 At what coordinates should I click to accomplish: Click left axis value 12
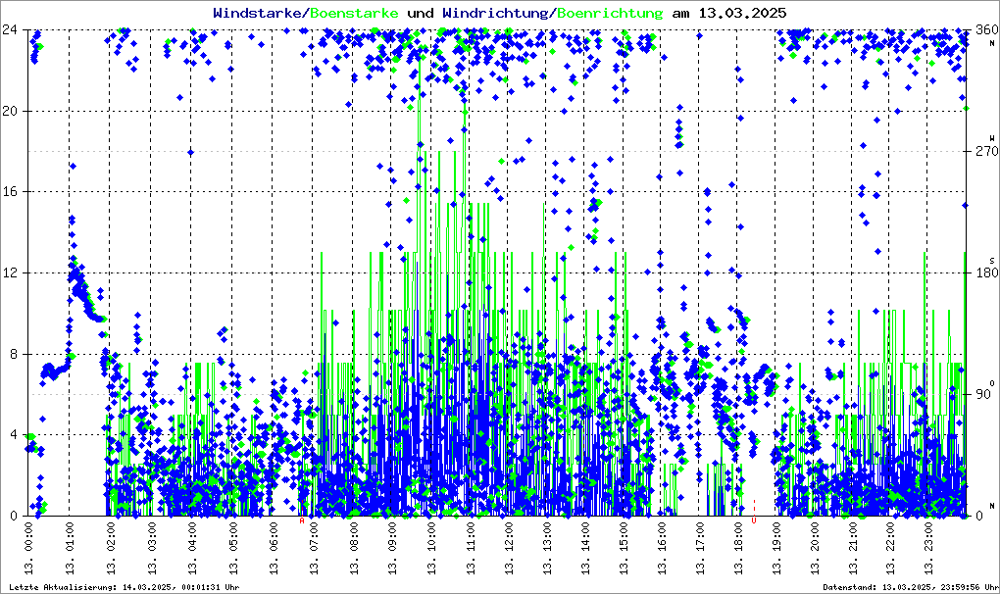click(x=10, y=272)
